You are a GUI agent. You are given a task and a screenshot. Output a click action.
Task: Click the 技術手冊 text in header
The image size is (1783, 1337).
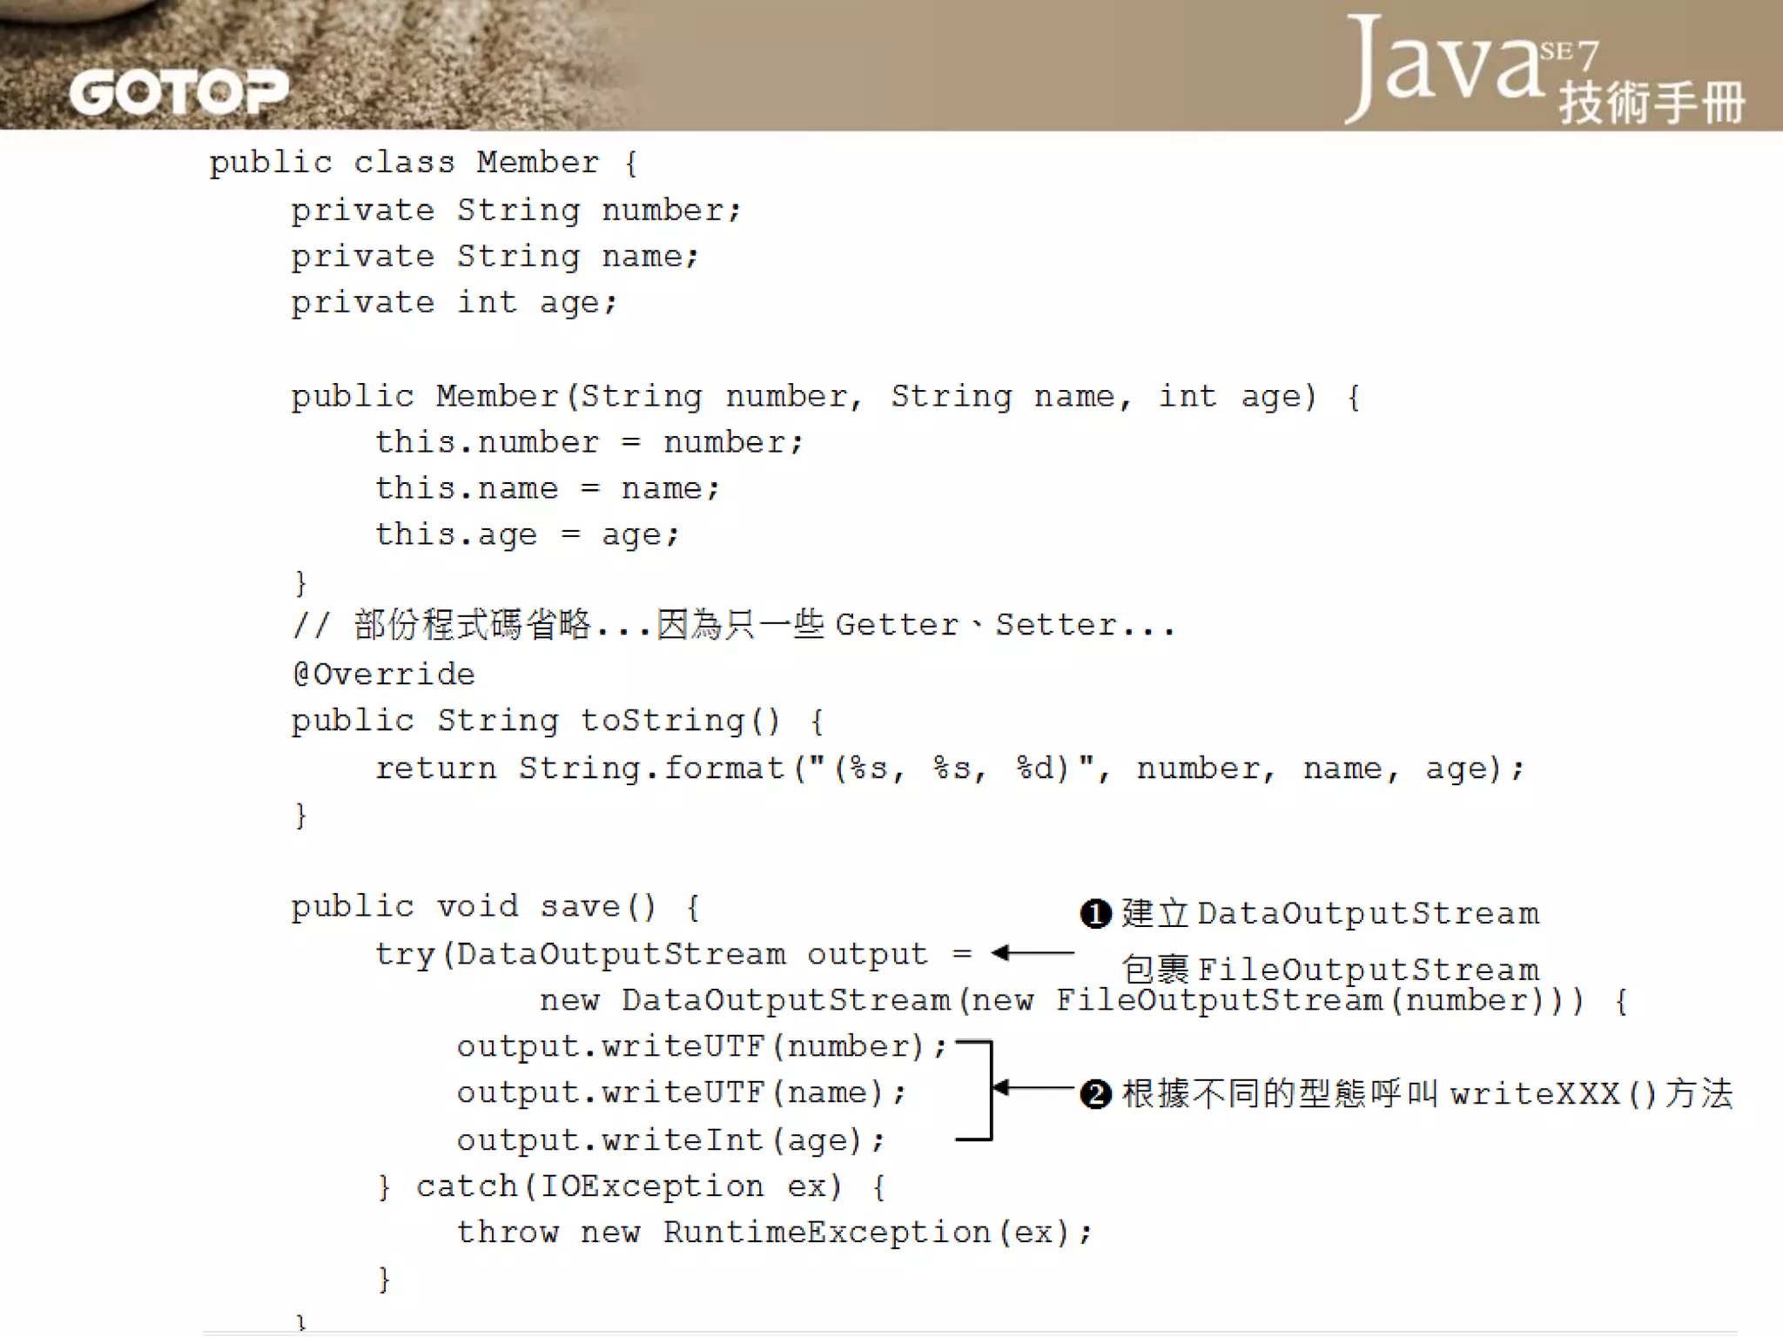(x=1651, y=103)
